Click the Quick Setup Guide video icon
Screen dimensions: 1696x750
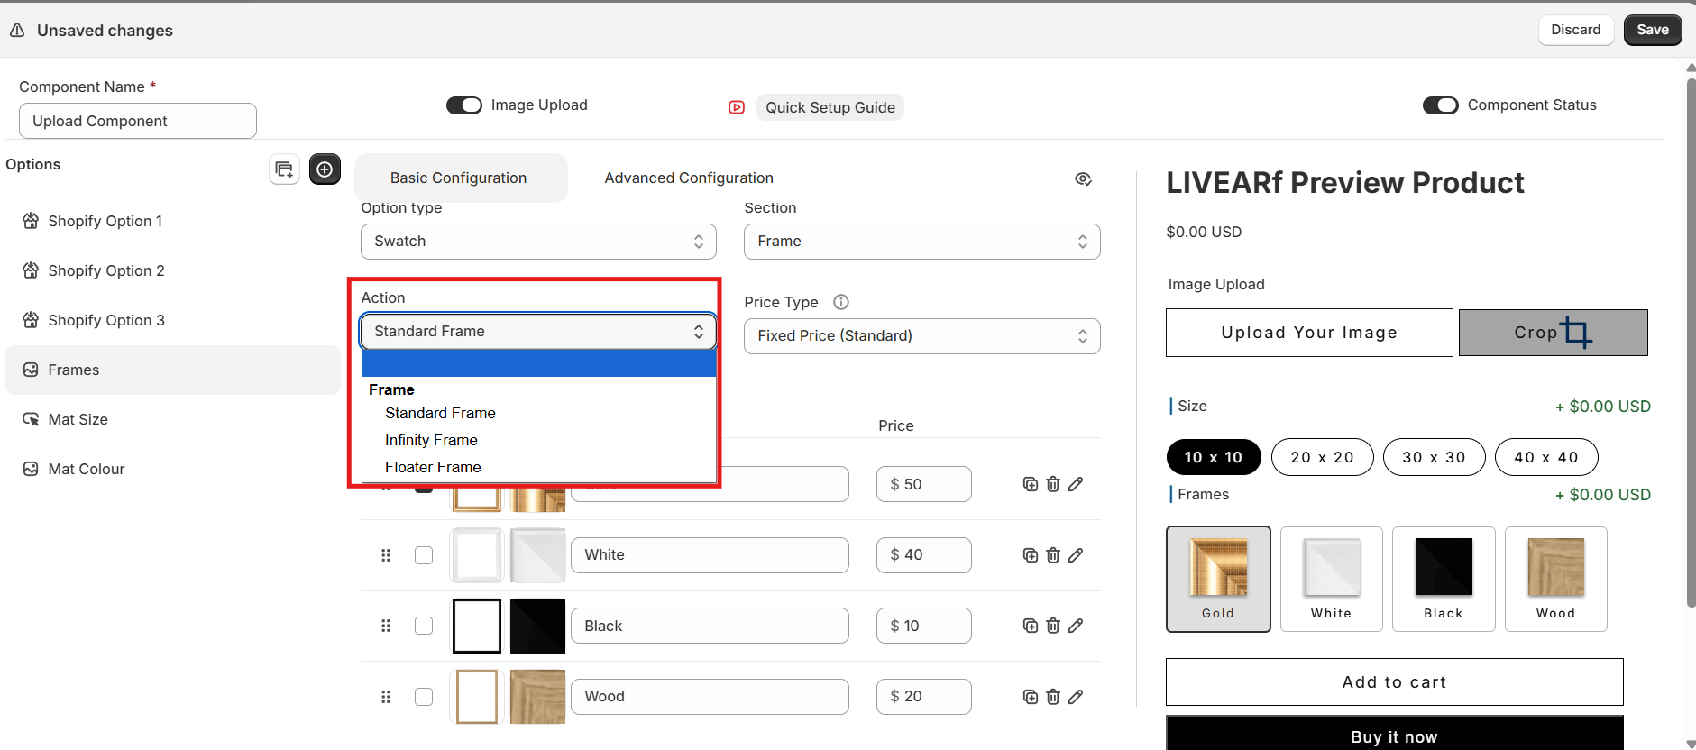point(737,107)
